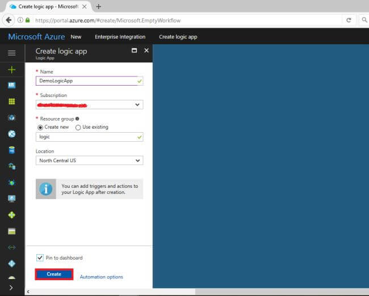Click the New breadcrumb item
Screen dimensions: 369x296
coord(76,37)
